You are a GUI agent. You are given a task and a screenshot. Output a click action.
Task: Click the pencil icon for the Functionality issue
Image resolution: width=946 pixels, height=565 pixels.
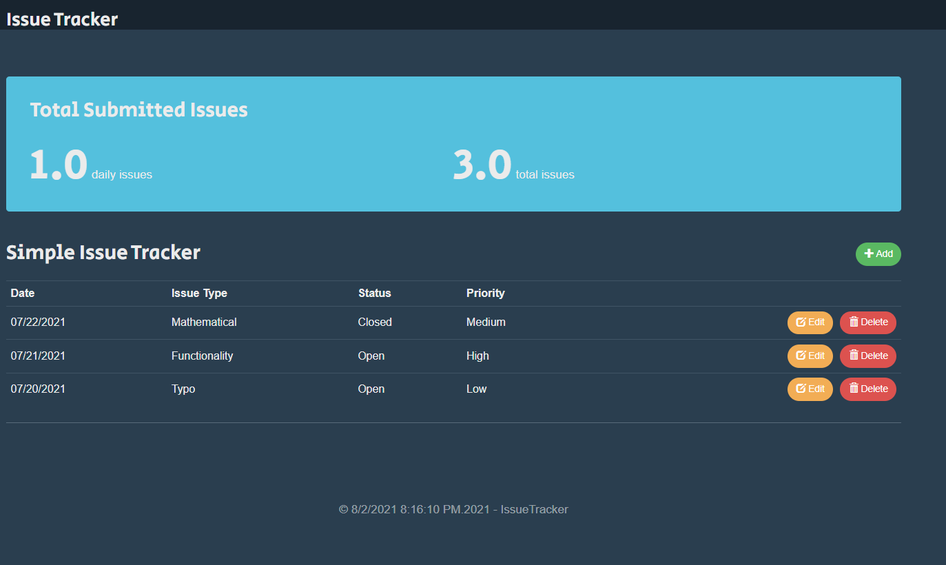point(801,356)
